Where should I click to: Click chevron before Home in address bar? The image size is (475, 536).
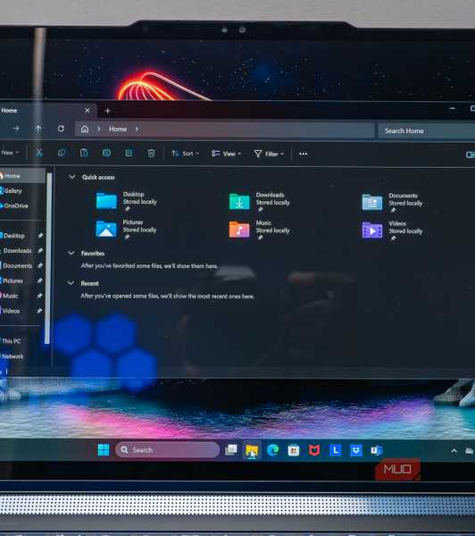[98, 129]
